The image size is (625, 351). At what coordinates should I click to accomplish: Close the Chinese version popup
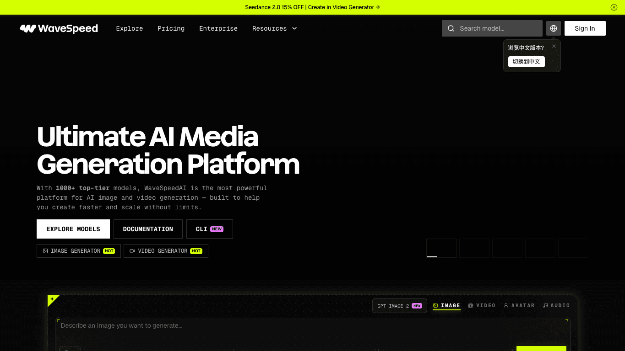(554, 46)
